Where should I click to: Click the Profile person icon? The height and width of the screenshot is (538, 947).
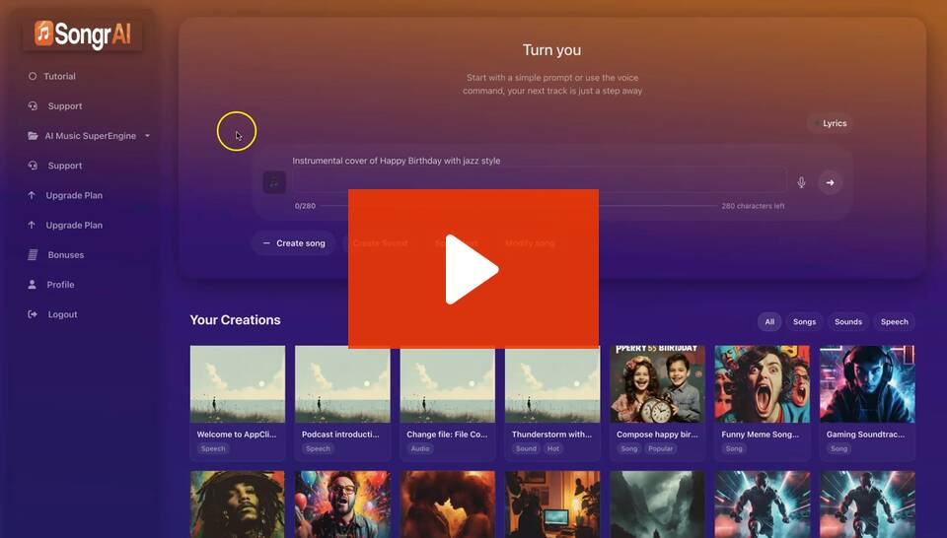(x=32, y=285)
